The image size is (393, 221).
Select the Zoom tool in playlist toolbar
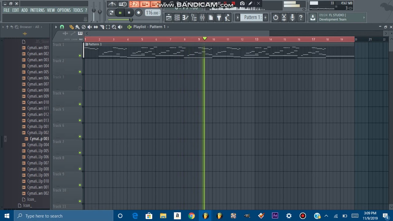tap(114, 27)
